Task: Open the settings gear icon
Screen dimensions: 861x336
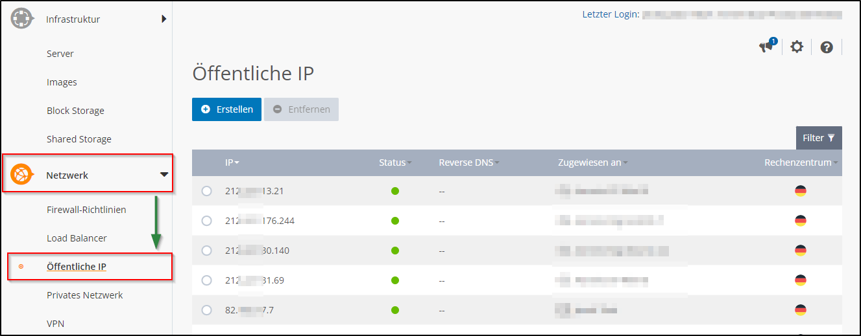Action: 797,47
